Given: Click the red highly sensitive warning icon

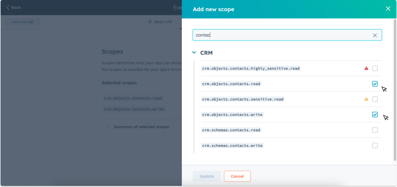Looking at the screenshot, I should (x=366, y=68).
